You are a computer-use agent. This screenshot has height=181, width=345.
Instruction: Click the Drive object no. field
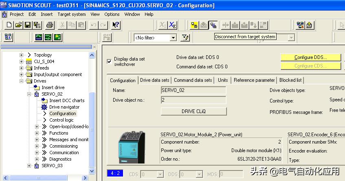pyautogui.click(x=193, y=100)
